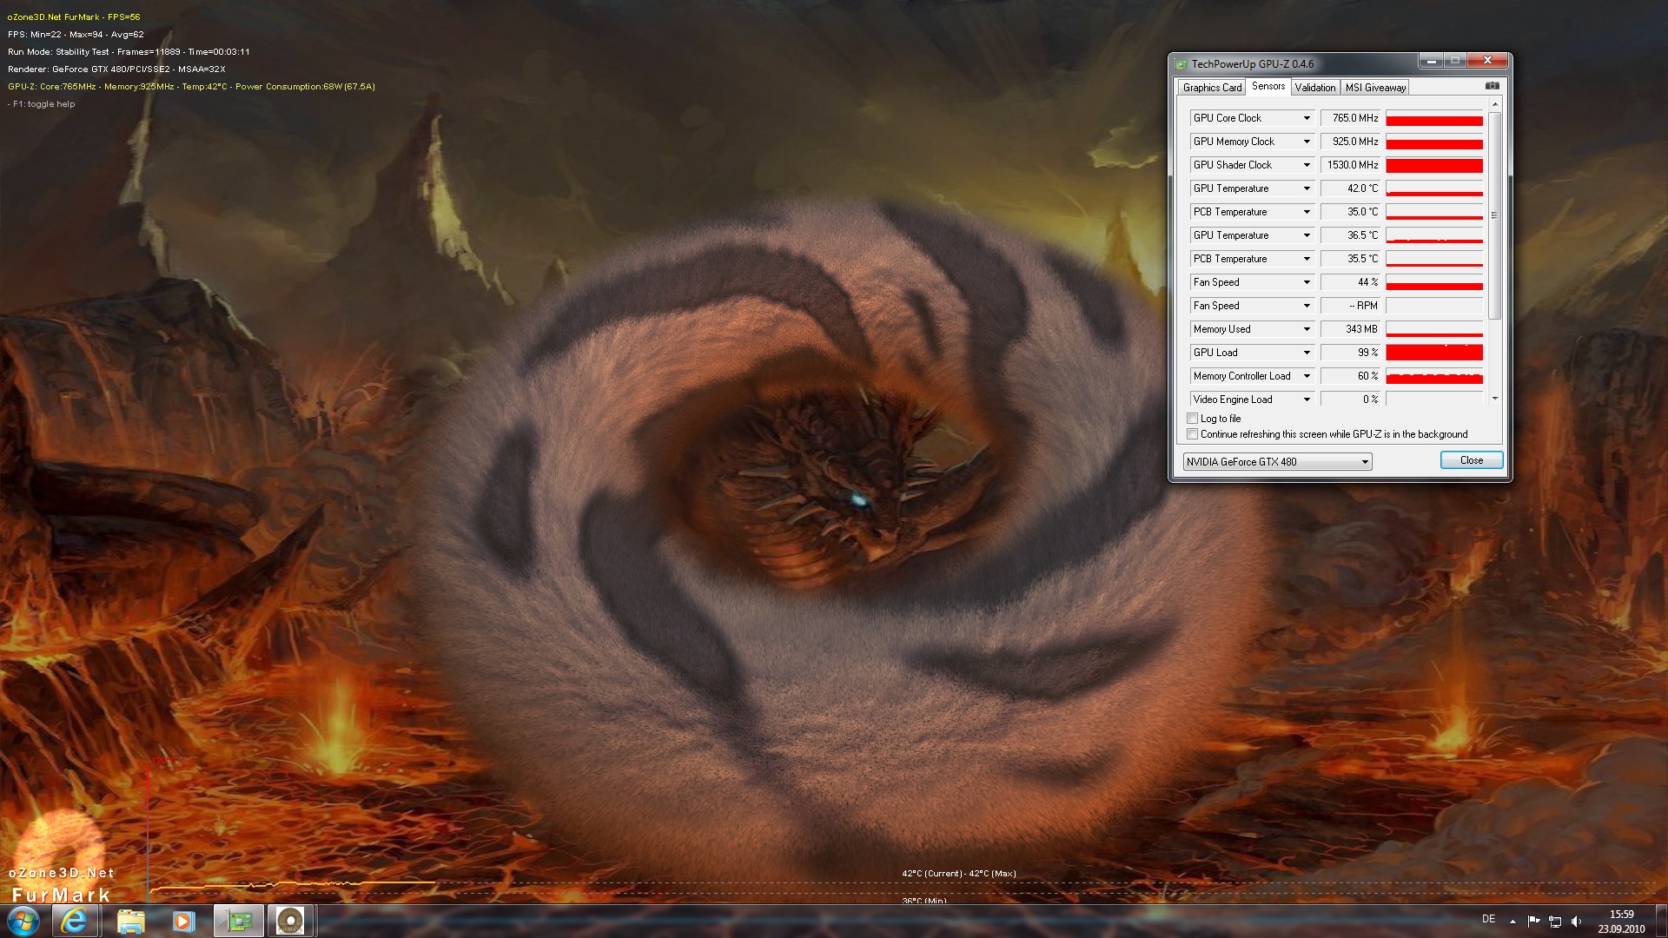Open the Windows Start menu
1668x938 pixels.
(x=23, y=921)
